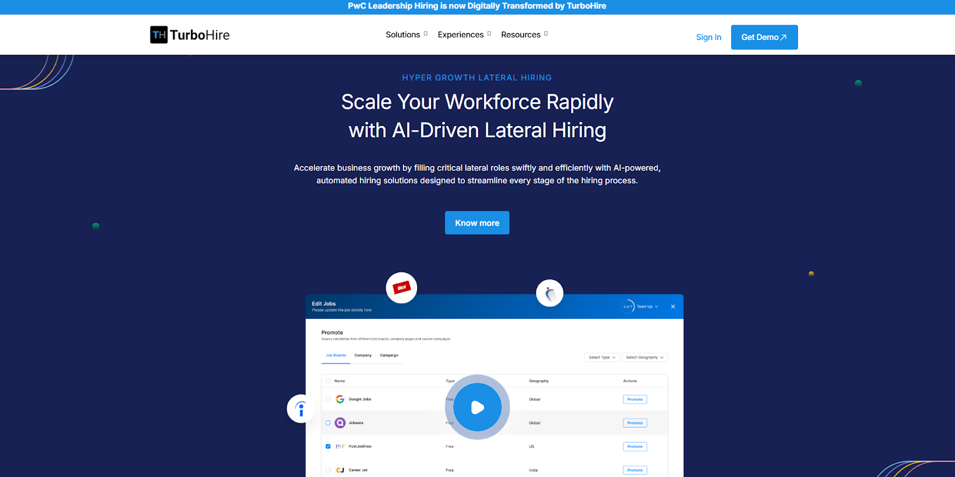The height and width of the screenshot is (477, 955).
Task: Expand the Solutions menu arrow
Action: pos(426,33)
